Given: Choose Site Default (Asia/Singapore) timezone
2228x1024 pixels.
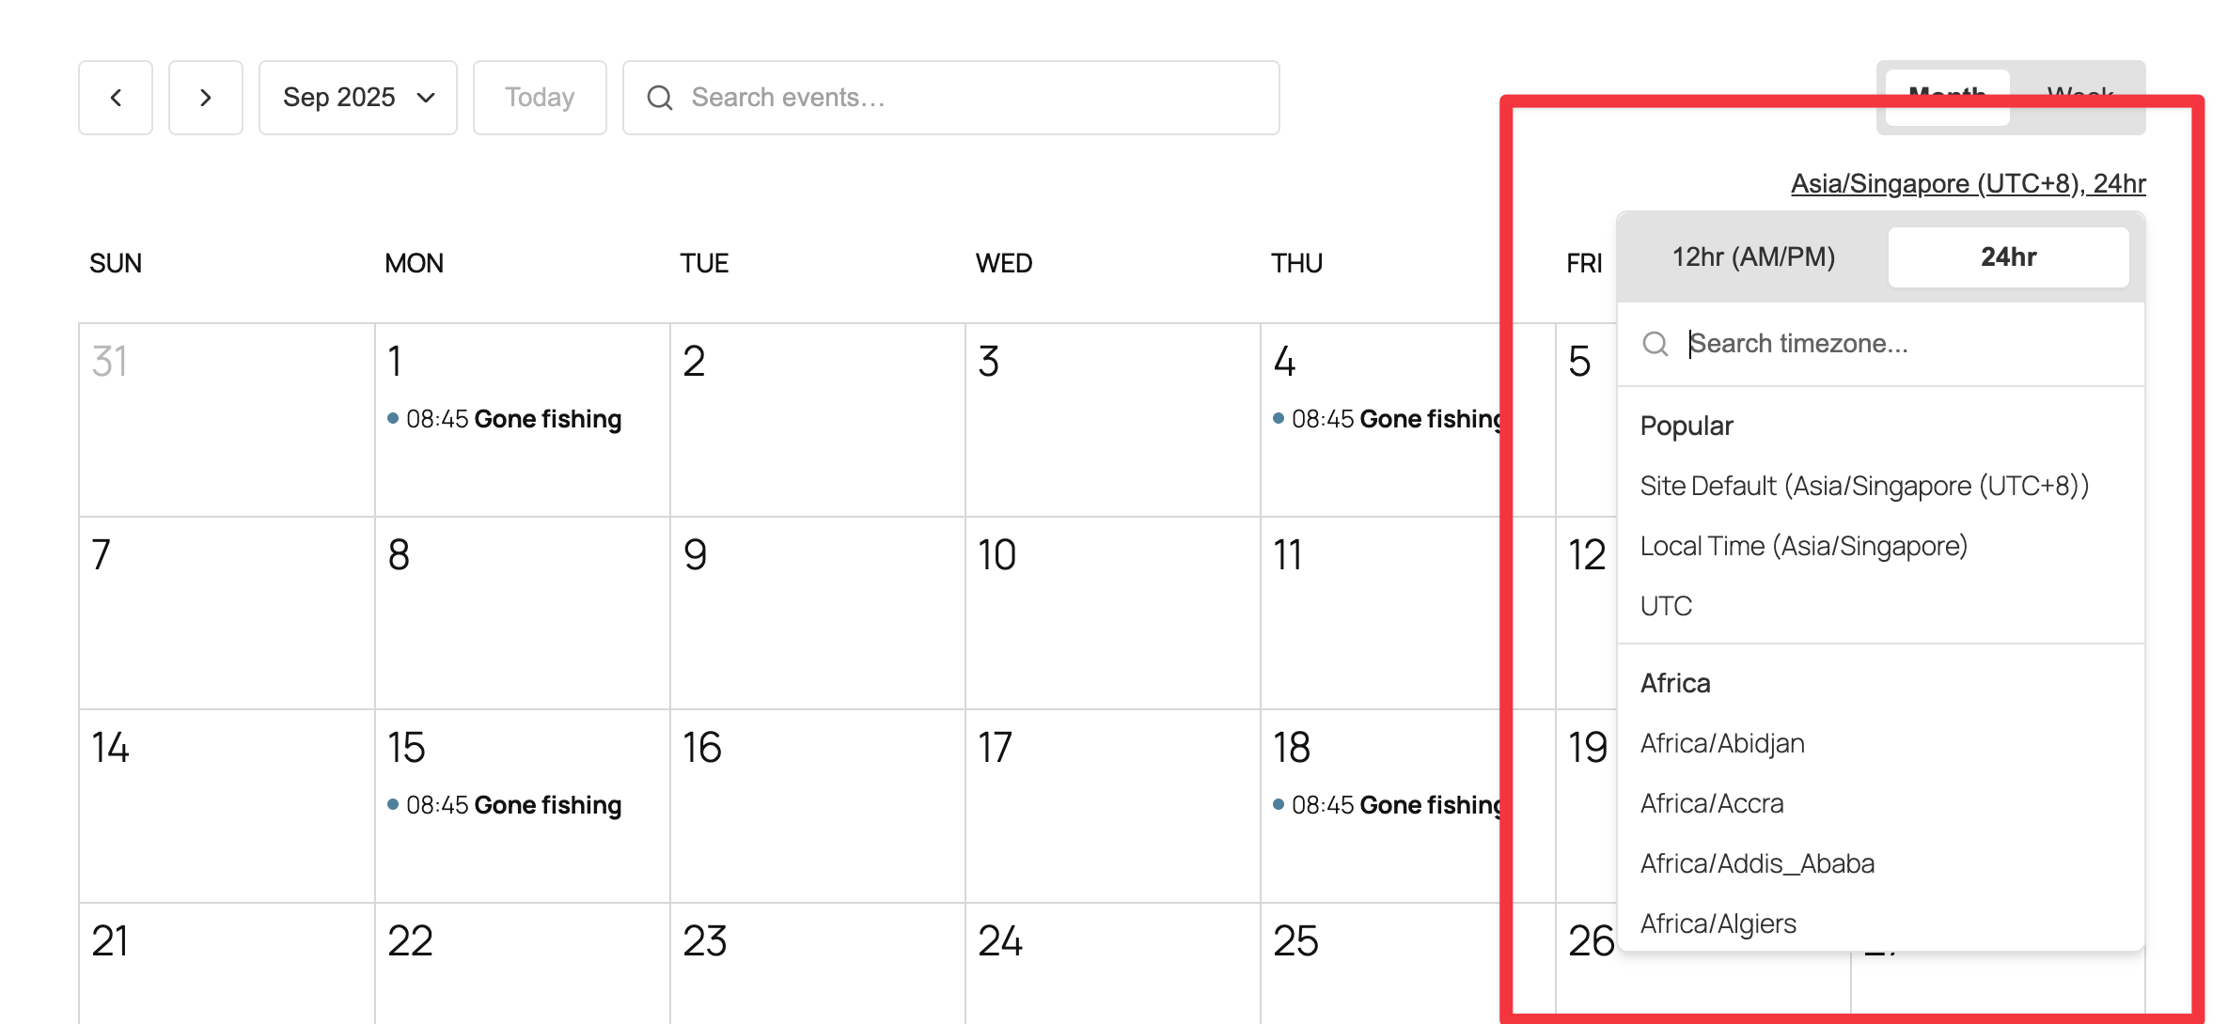Looking at the screenshot, I should click(1864, 486).
